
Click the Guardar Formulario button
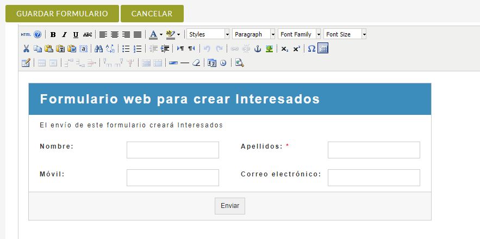coord(62,14)
